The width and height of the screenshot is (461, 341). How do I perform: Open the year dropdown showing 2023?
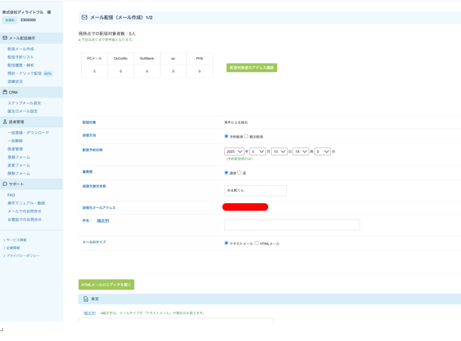tap(233, 152)
